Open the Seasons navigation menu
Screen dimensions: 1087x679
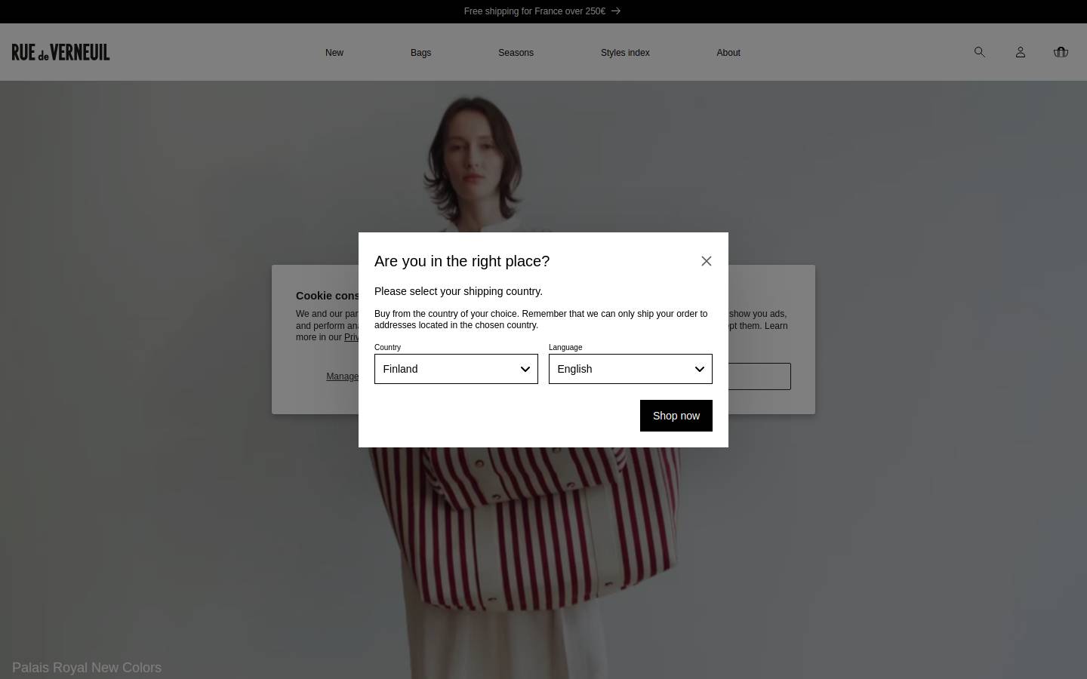pos(516,53)
